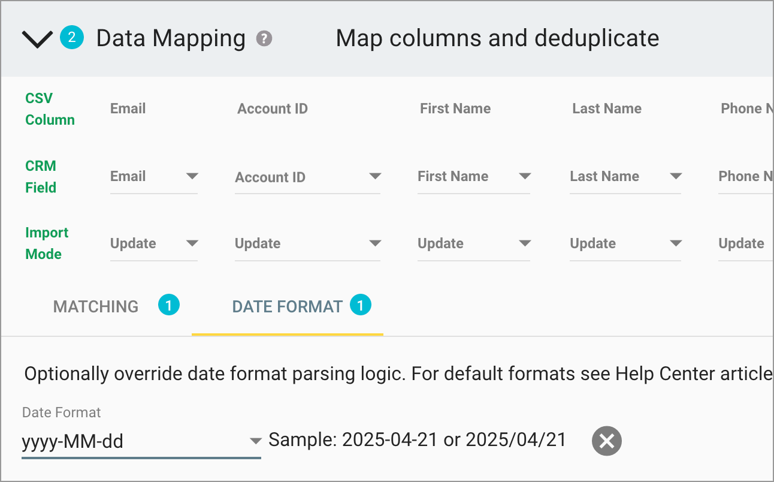Open the Email CRM Field dropdown
Image resolution: width=774 pixels, height=482 pixels.
tap(154, 177)
